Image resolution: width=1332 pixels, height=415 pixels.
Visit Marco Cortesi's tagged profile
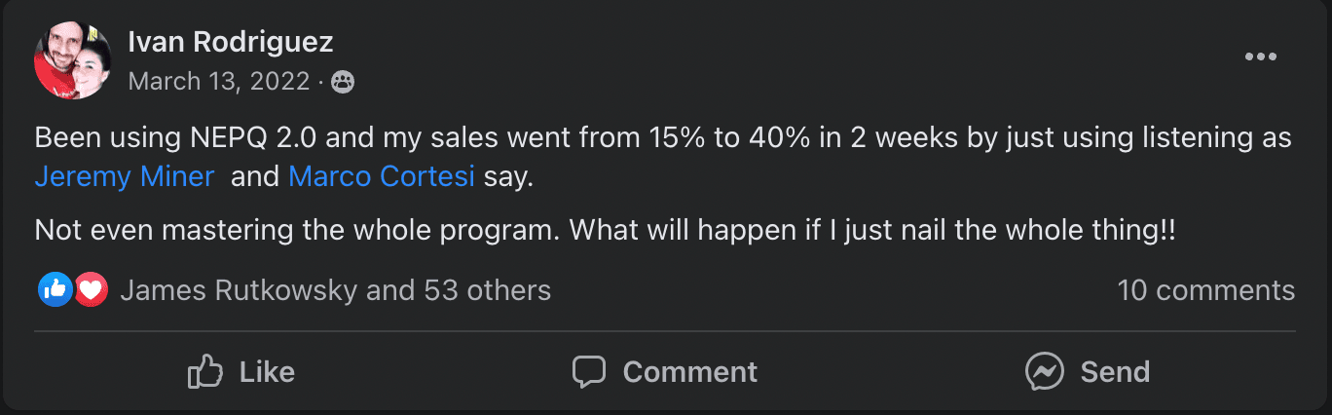coord(382,177)
